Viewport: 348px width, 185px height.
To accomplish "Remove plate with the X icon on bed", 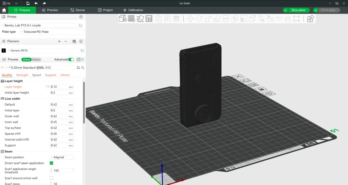I will (238, 76).
